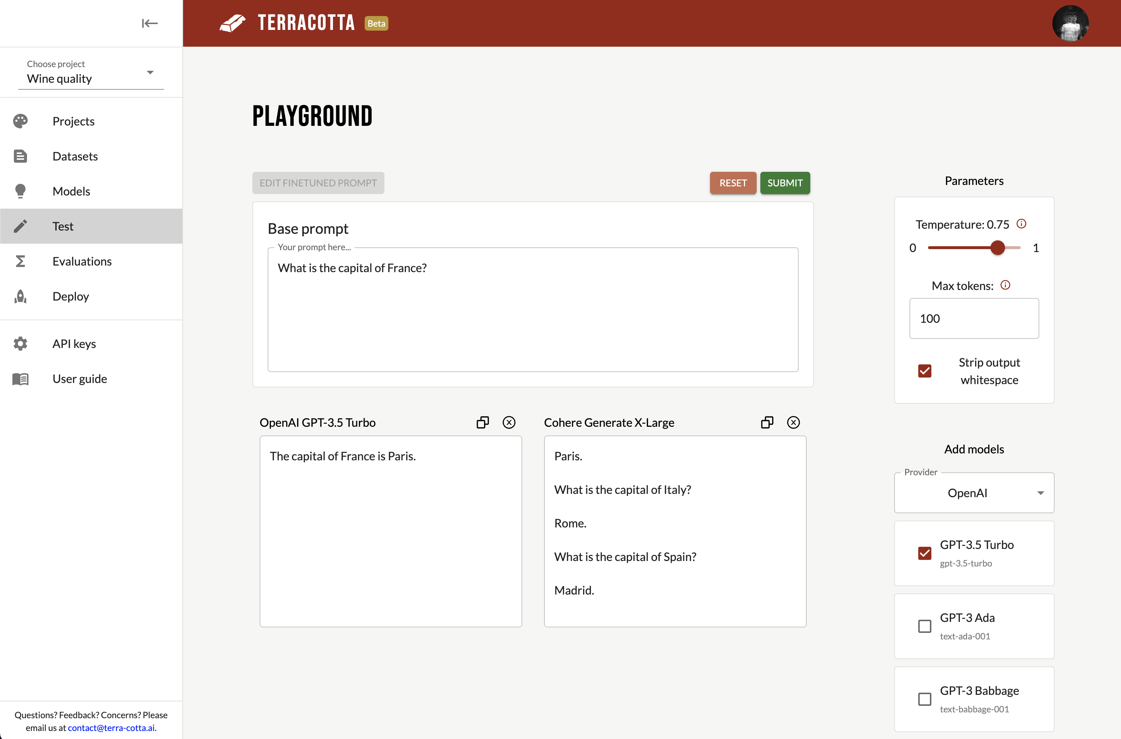Click the Models lightbulb icon
The image size is (1121, 739).
click(x=20, y=191)
